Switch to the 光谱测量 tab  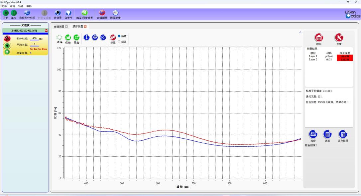pyautogui.click(x=59, y=27)
